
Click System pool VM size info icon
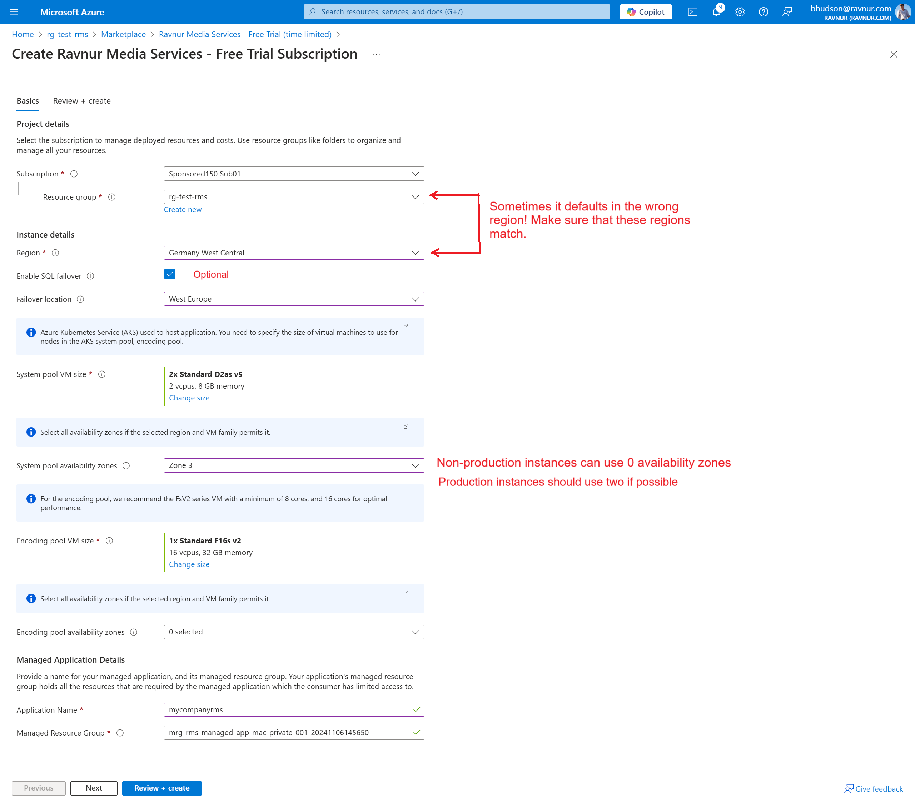coord(102,374)
